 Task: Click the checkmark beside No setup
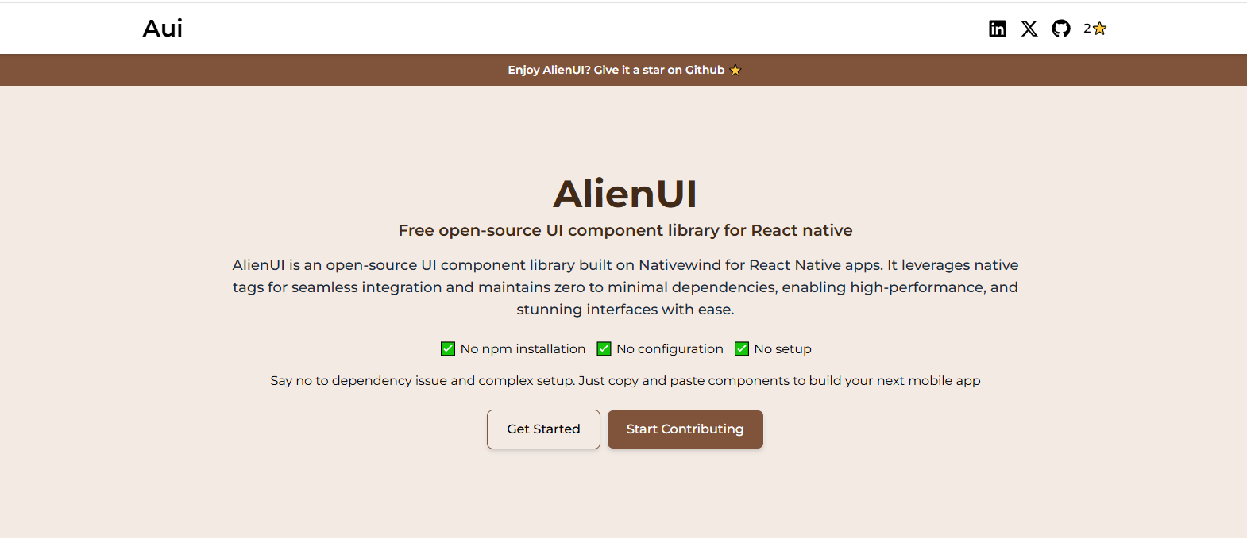742,349
